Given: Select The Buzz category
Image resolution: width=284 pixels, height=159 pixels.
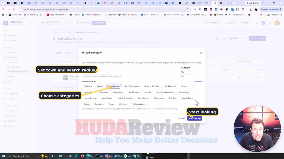Looking at the screenshot, I should pos(173,98).
